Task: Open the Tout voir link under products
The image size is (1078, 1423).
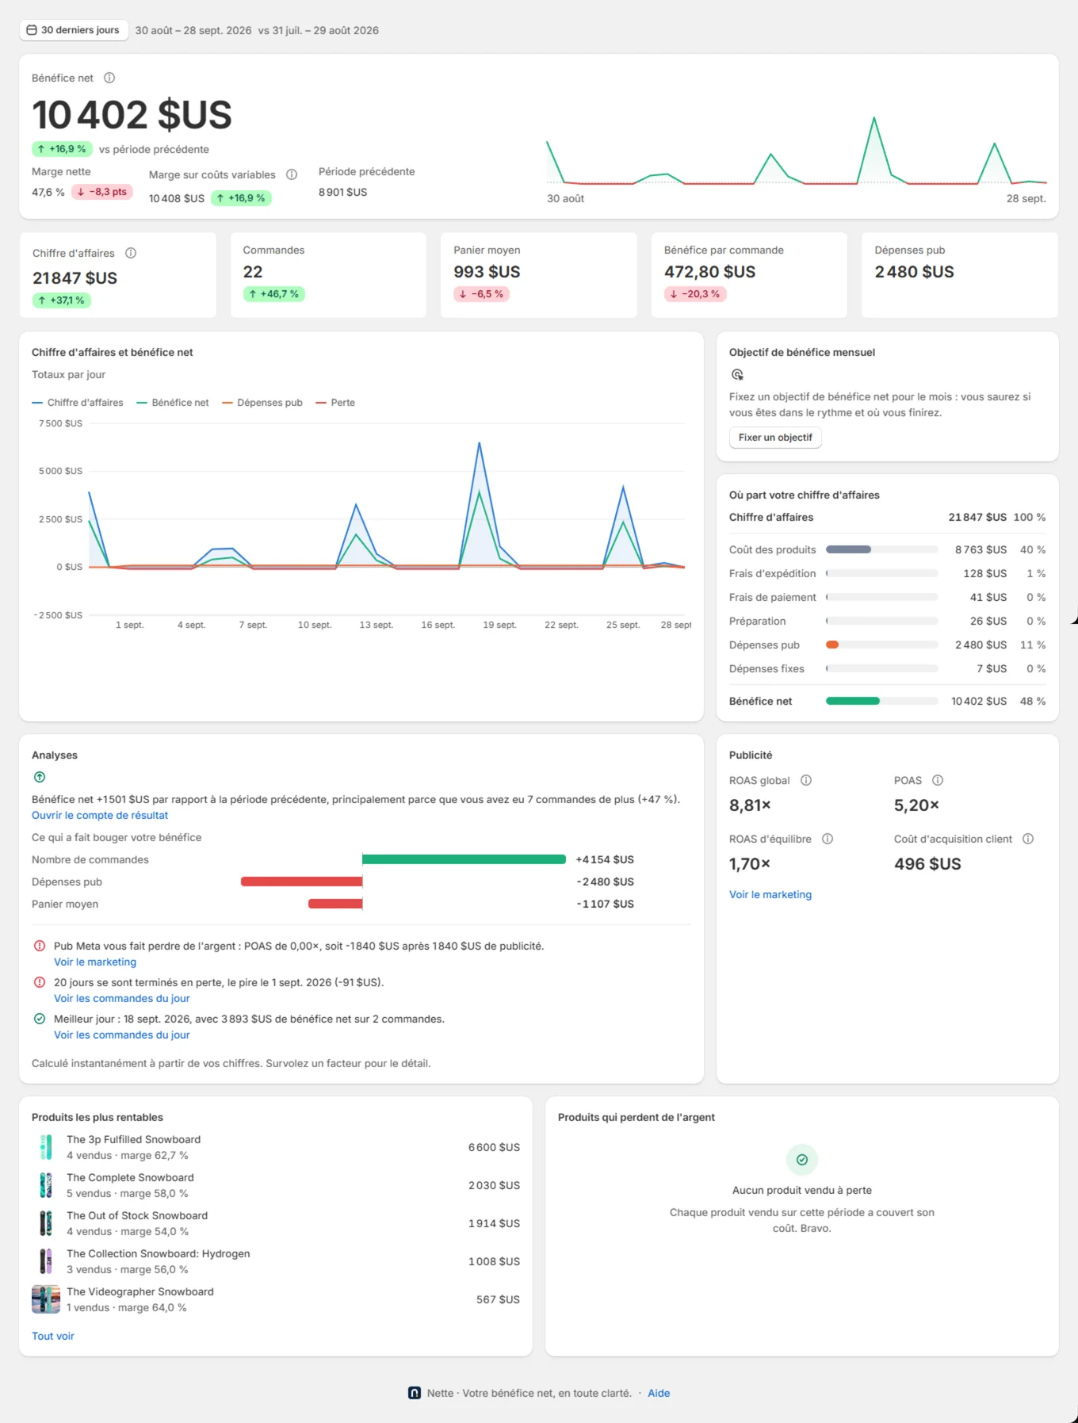Action: coord(53,1336)
